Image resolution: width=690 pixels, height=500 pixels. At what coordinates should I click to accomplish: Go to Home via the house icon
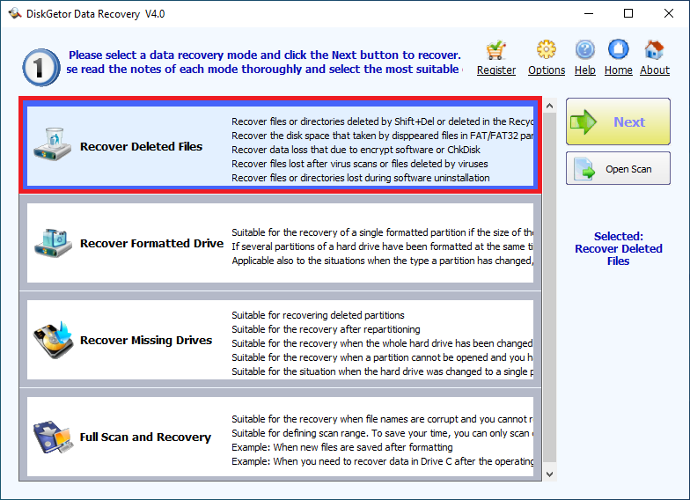(x=619, y=50)
